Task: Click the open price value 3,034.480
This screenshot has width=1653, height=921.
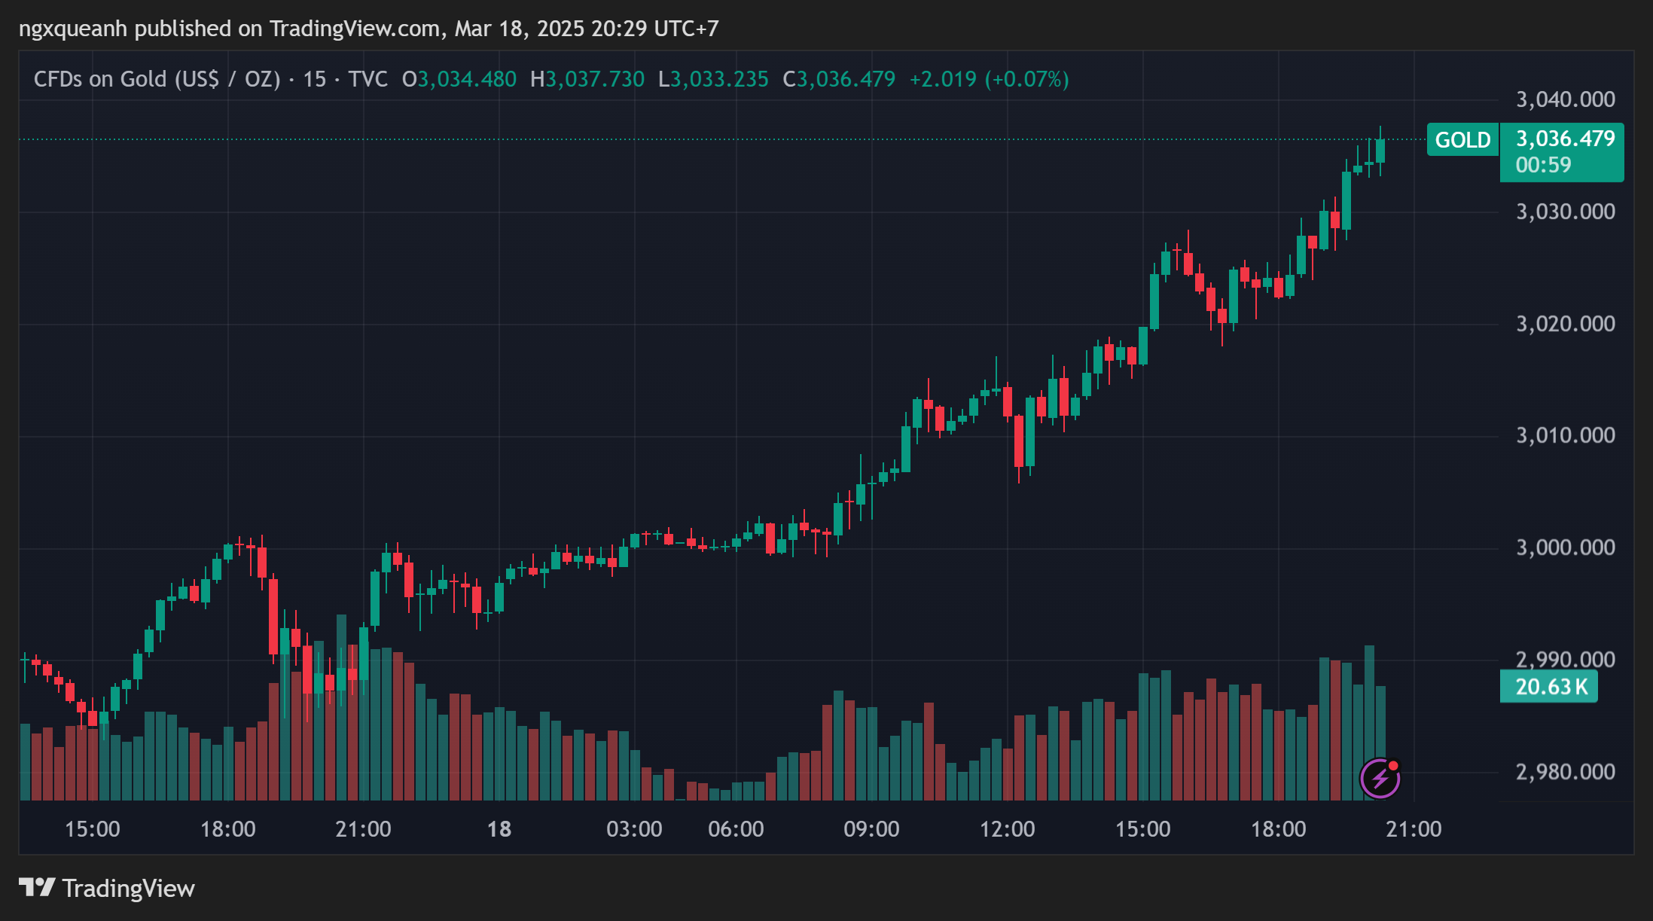Action: 467,79
